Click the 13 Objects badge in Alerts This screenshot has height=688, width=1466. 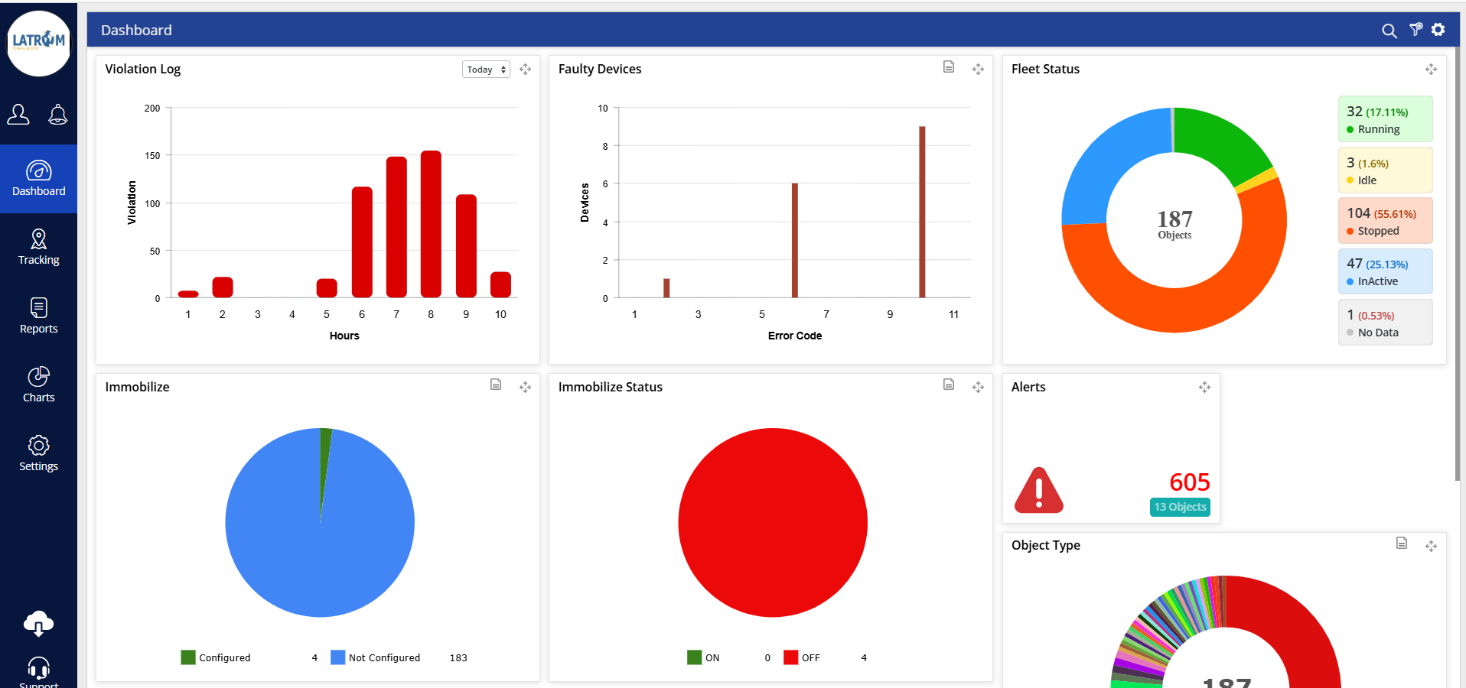[1180, 507]
